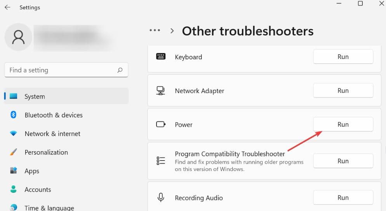
Task: Click the Wi-Fi network icon
Action: (13, 133)
